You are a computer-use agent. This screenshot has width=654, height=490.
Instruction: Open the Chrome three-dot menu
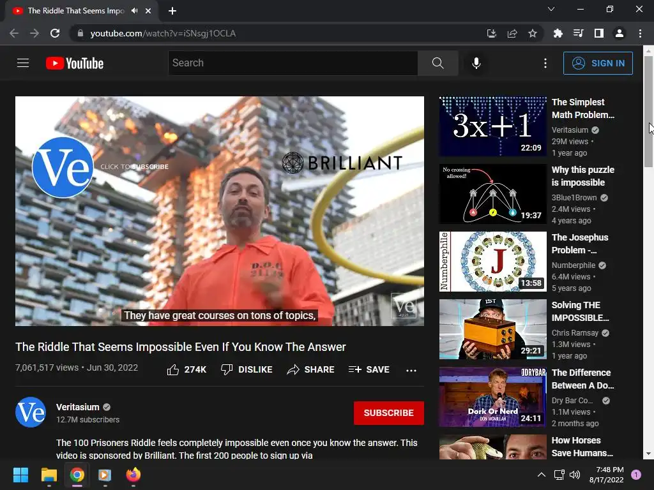640,33
